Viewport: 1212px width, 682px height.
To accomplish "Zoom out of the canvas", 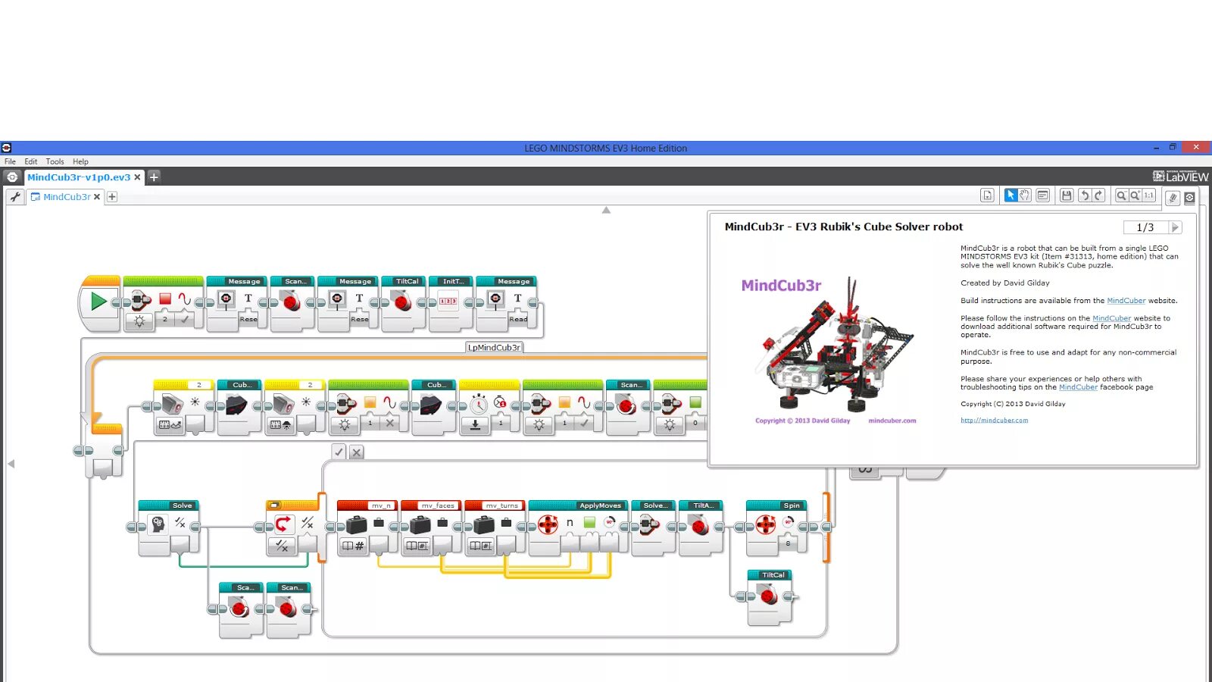I will [1121, 196].
